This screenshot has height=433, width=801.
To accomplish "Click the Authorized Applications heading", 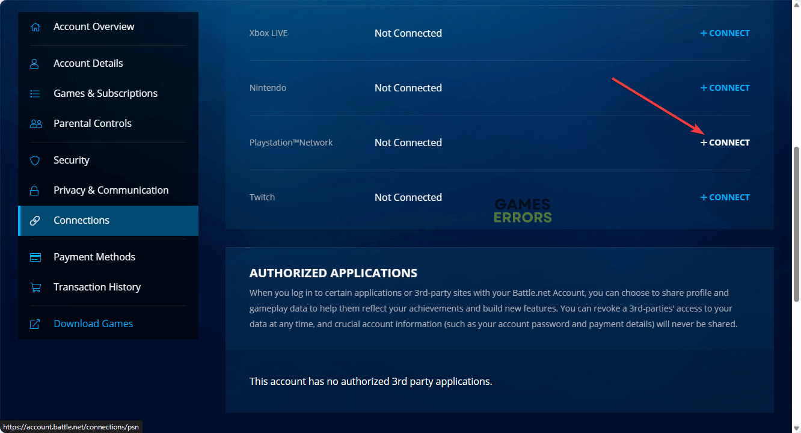I will 333,273.
